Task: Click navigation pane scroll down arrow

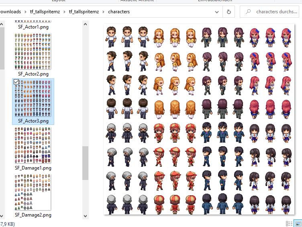Action: click(2, 216)
